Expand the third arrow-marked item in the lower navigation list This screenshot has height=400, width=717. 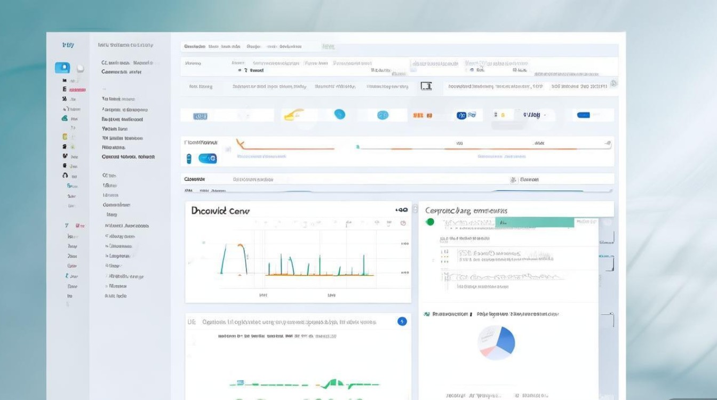(x=118, y=256)
